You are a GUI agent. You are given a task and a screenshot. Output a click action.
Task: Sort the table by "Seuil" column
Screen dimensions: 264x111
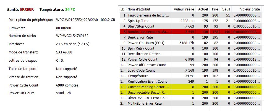[x=226, y=9]
